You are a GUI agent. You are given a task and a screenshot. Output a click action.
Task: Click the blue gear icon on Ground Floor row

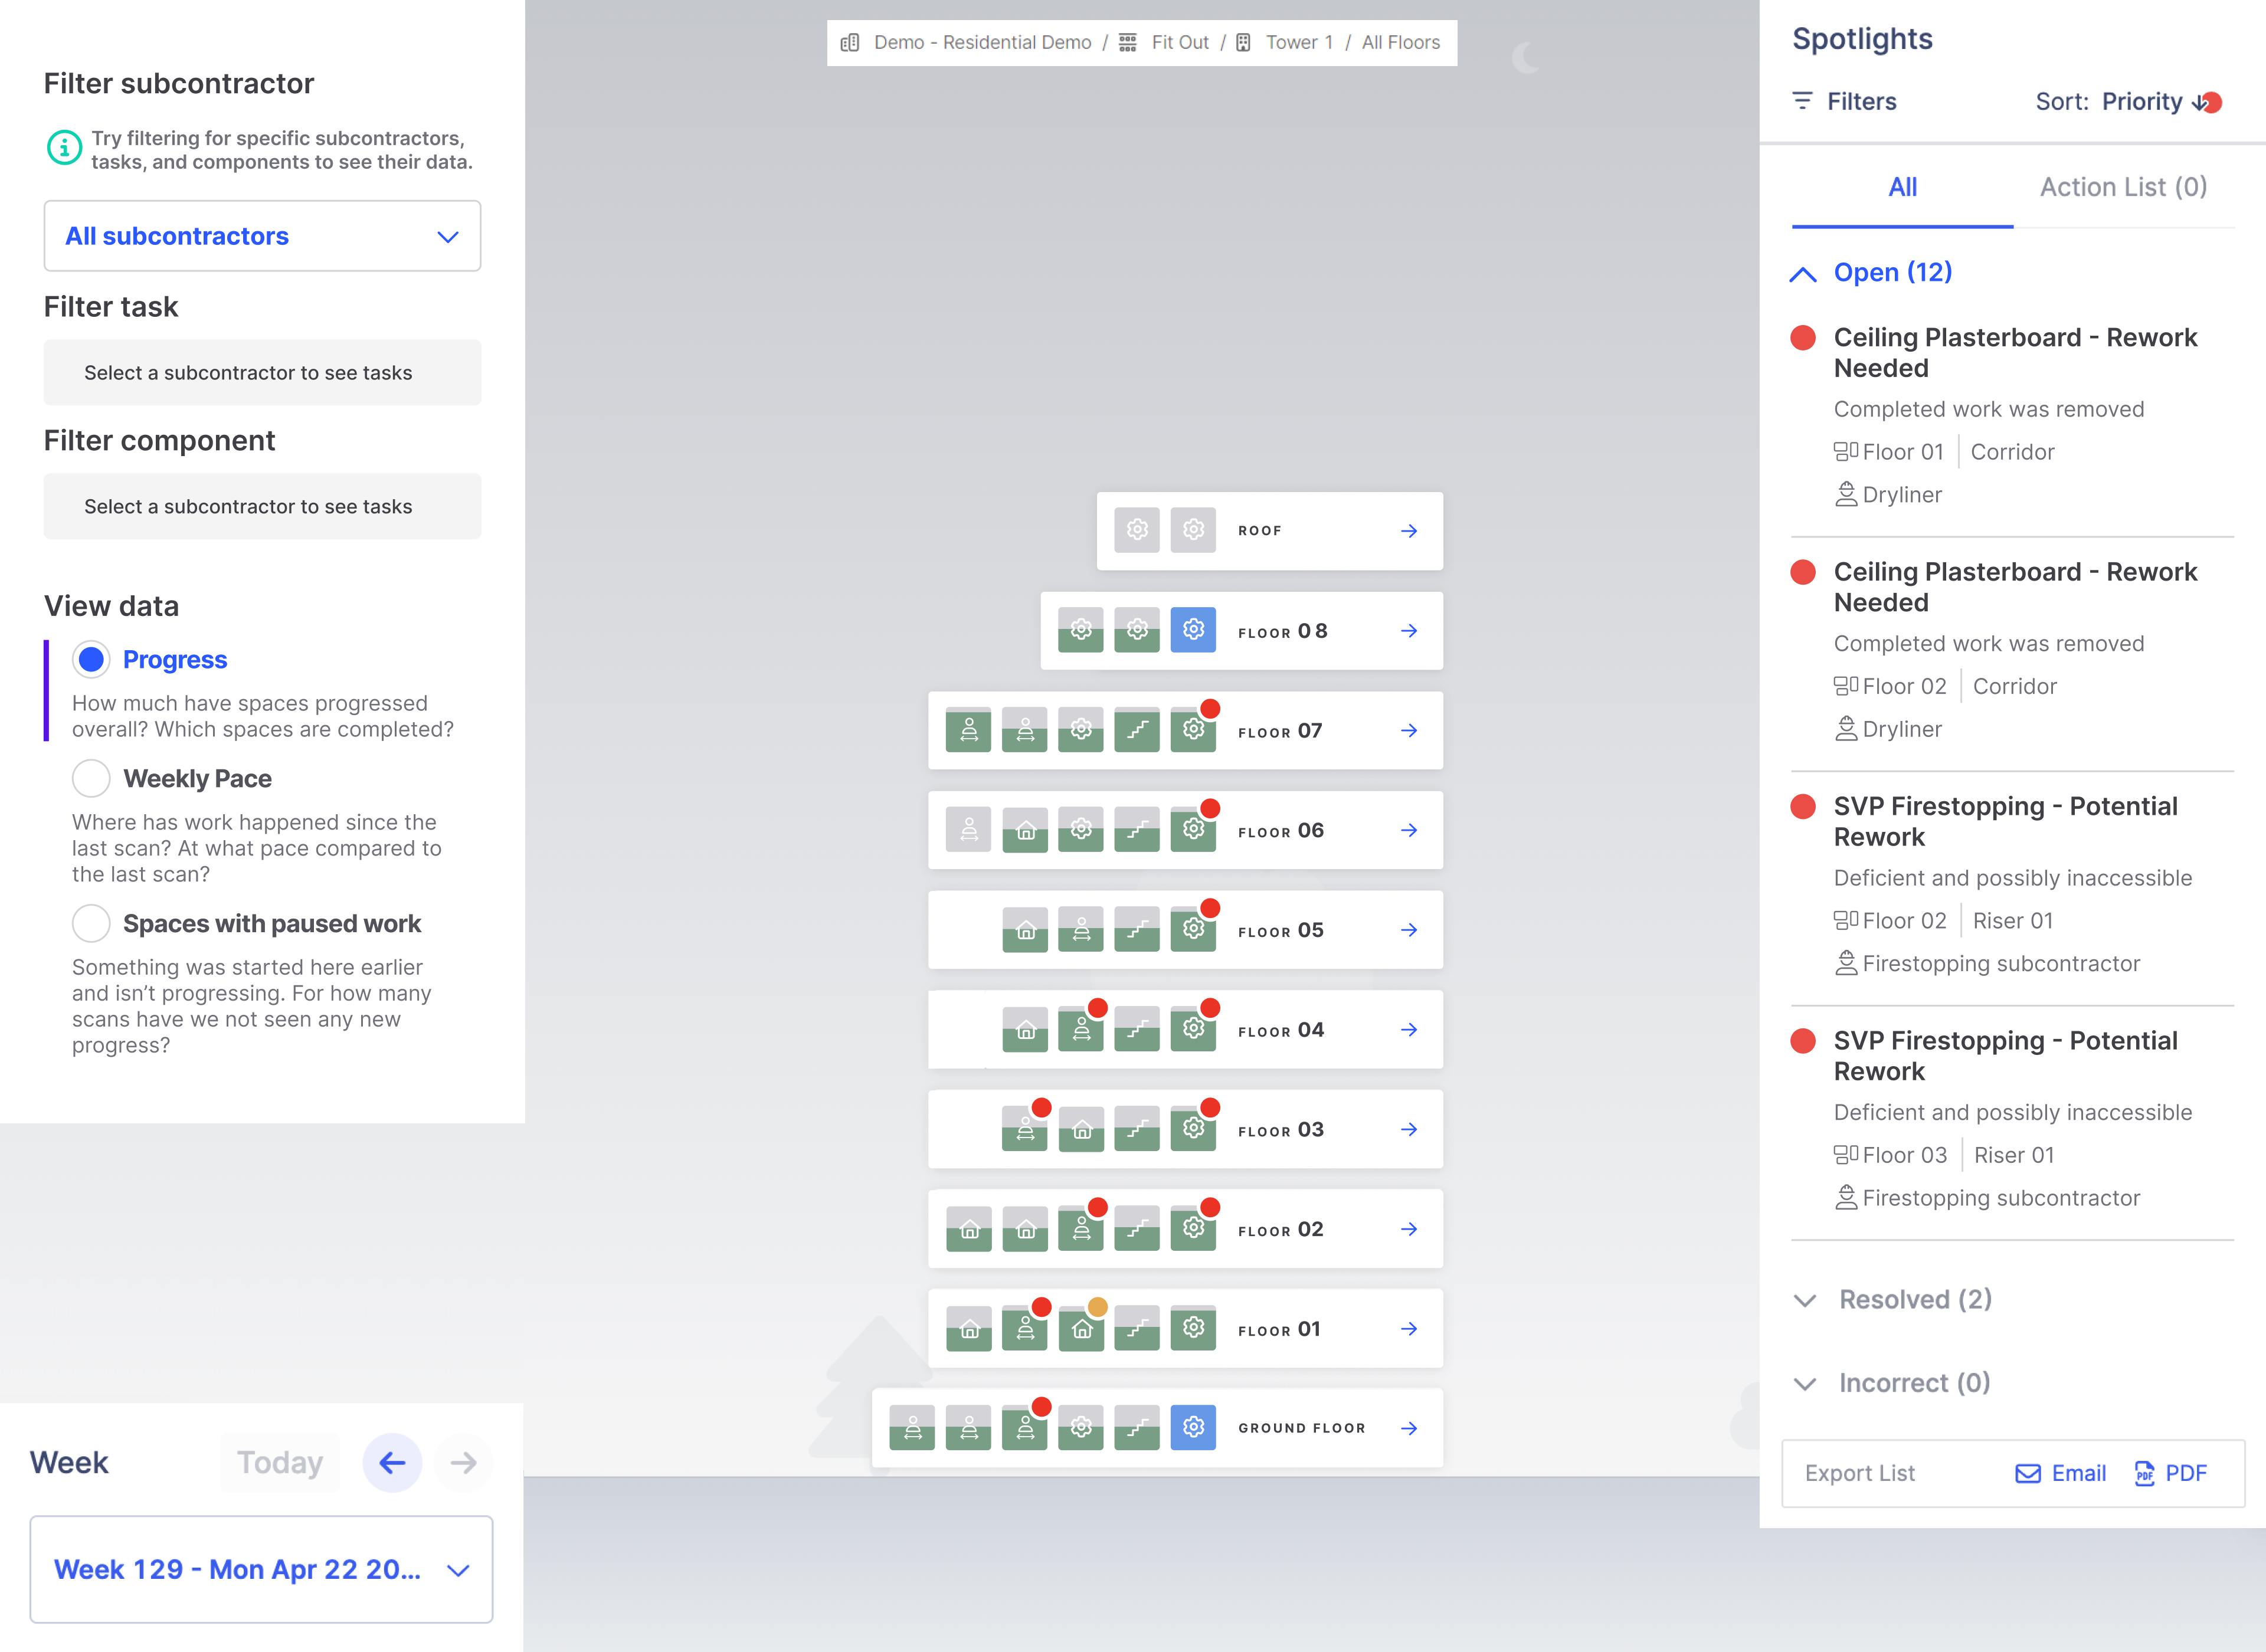1192,1428
